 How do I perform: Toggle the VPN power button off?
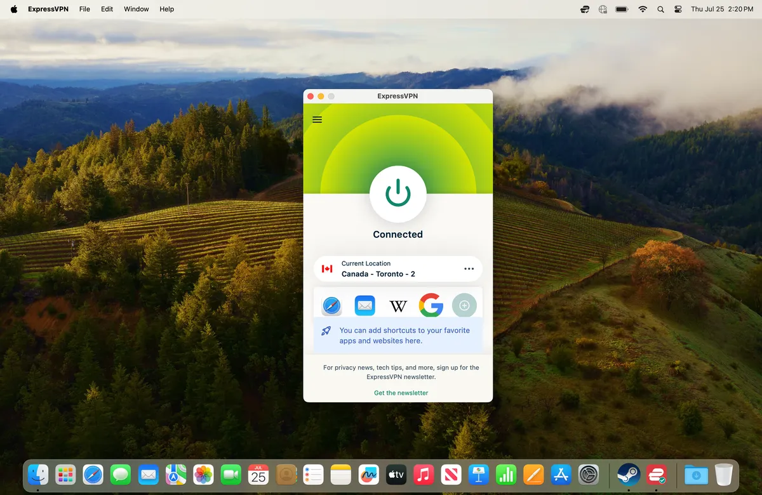pyautogui.click(x=398, y=194)
